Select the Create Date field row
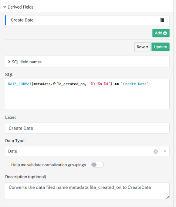The width and height of the screenshot is (176, 207). click(87, 20)
